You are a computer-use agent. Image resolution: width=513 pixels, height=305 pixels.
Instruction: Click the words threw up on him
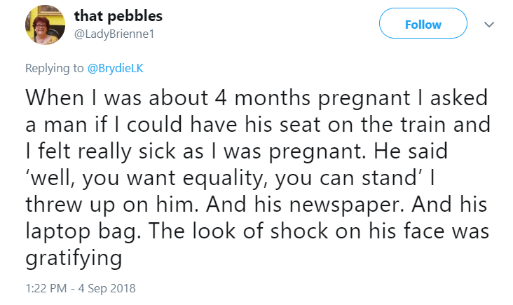point(97,205)
